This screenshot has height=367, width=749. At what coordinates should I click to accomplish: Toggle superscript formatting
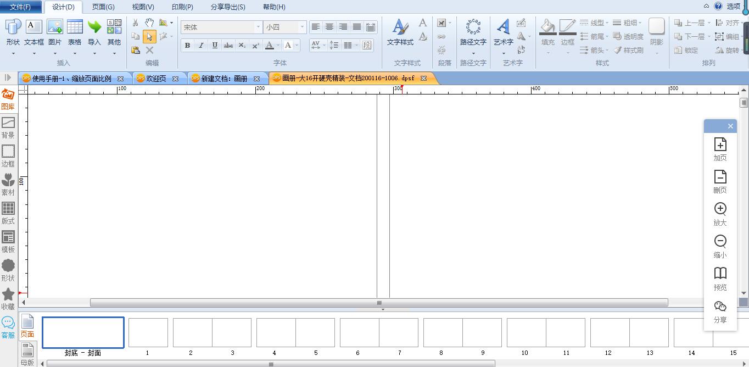(x=256, y=46)
